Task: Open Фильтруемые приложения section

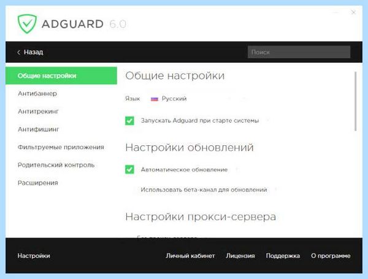Action: point(61,147)
